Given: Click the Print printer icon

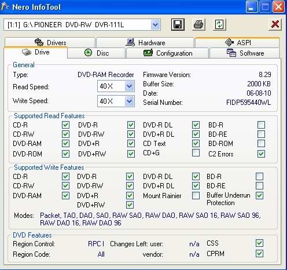Looking at the screenshot, I should coord(198,24).
